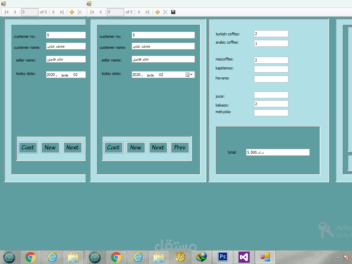
Task: Click Move next icon in navigator with save icon
Action: [139, 12]
